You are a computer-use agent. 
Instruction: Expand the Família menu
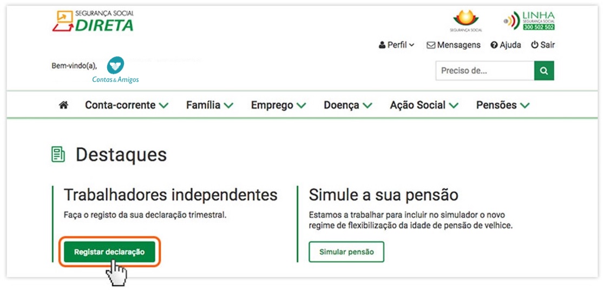coord(210,105)
